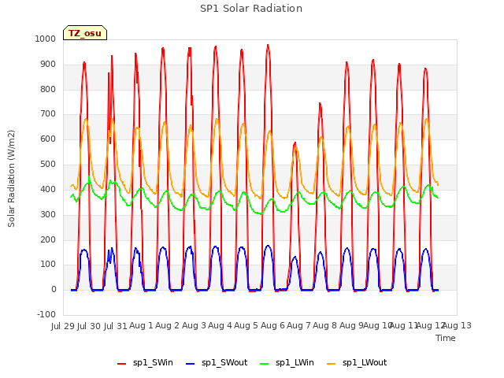Click the green sp1_LWin legend swatch
The height and width of the screenshot is (378, 504).
tap(264, 363)
